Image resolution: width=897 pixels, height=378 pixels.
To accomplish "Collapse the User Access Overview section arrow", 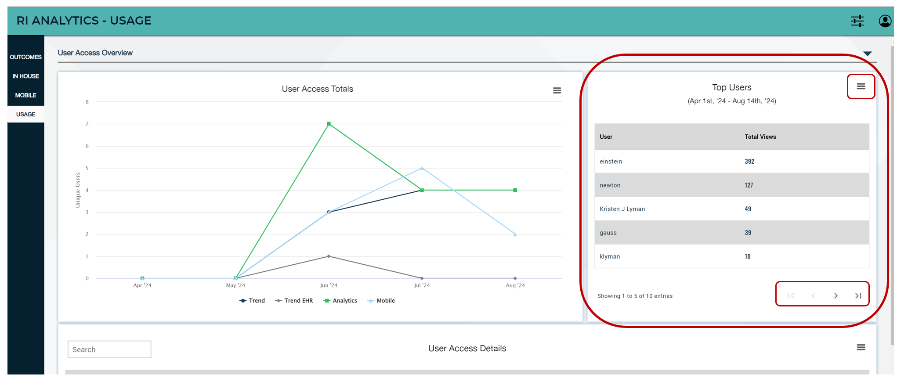I will [867, 54].
